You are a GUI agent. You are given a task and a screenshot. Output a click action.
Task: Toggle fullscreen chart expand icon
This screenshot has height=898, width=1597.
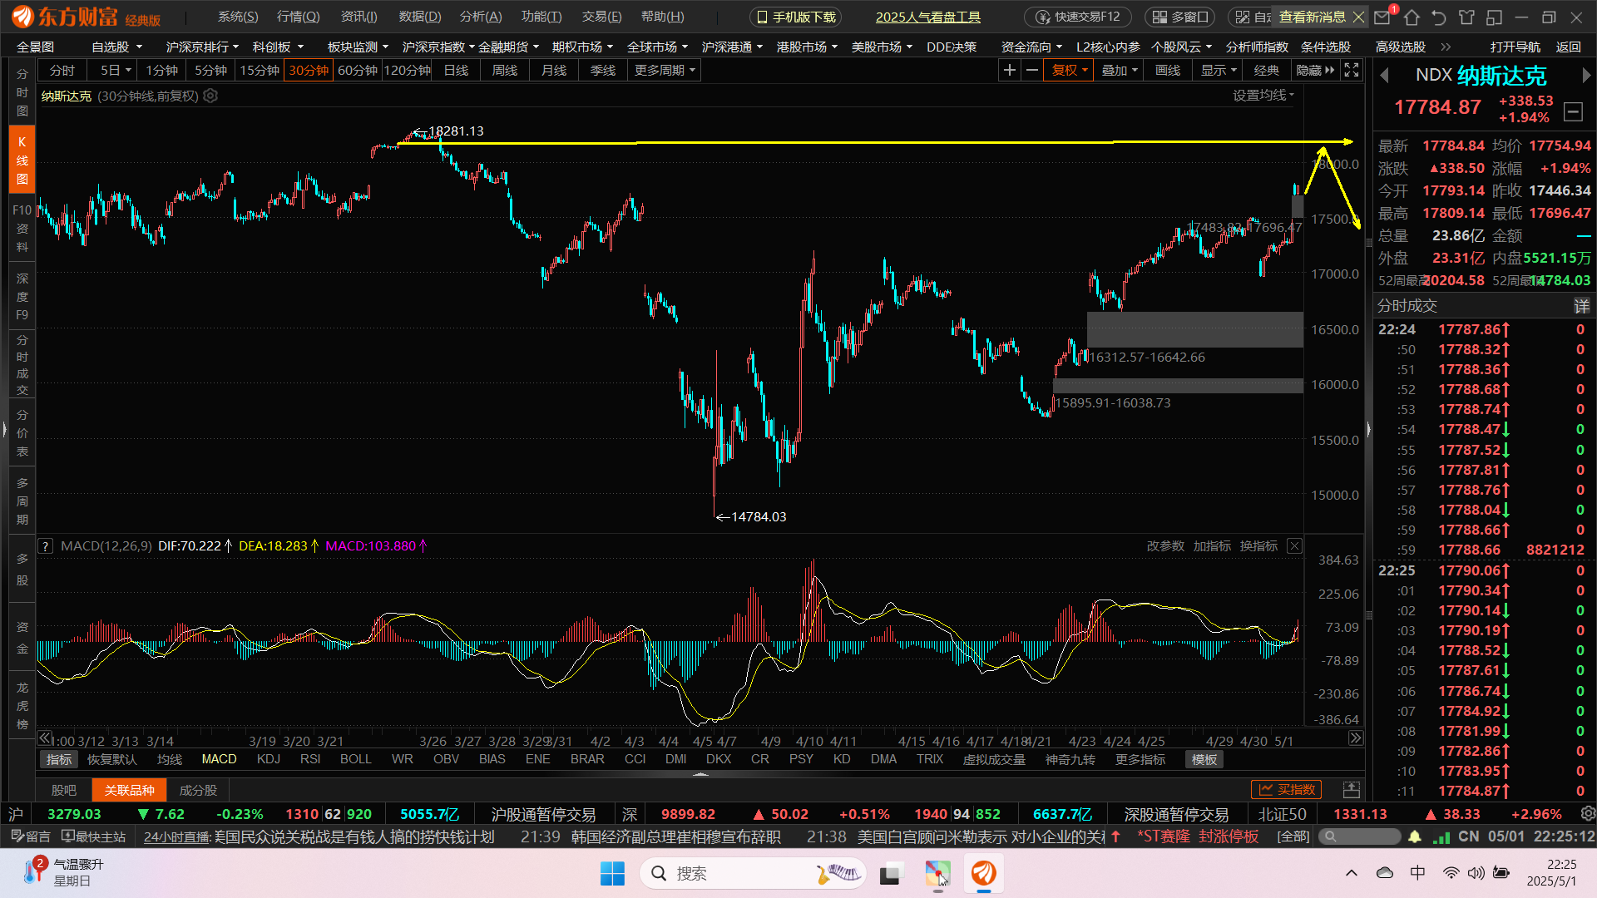pyautogui.click(x=1352, y=70)
